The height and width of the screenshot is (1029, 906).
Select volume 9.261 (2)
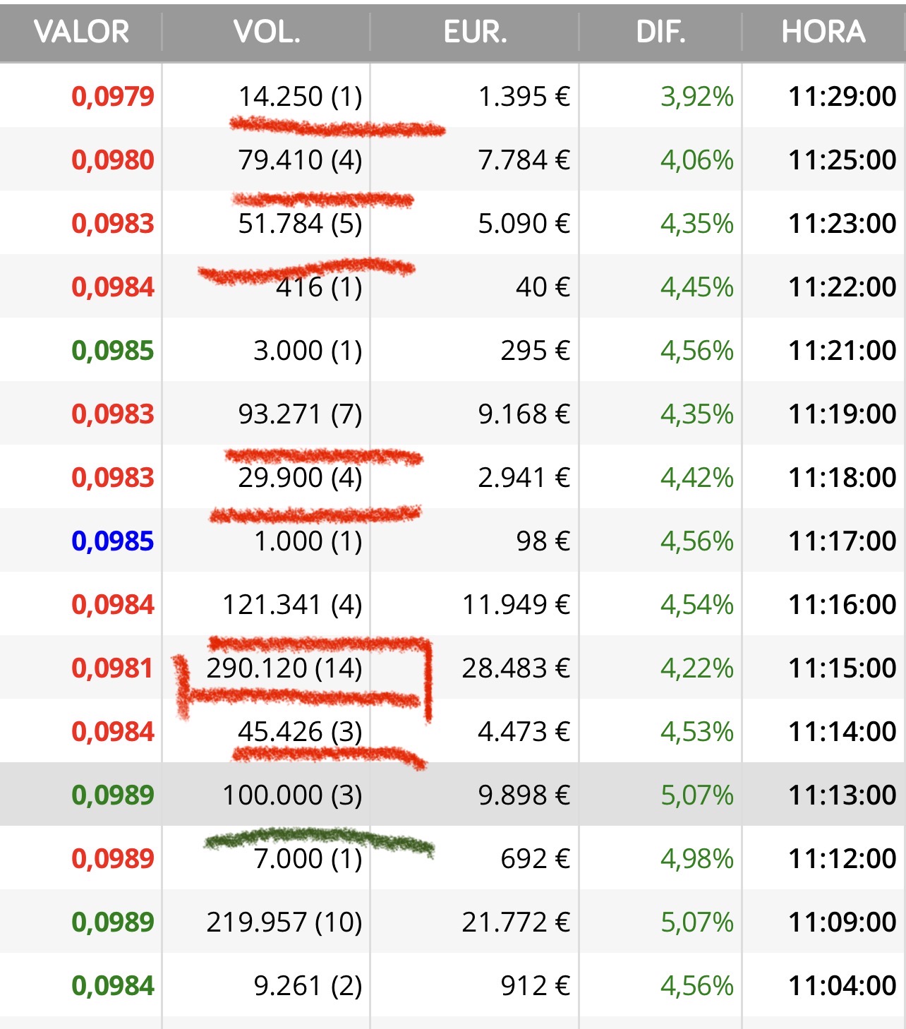coord(308,985)
